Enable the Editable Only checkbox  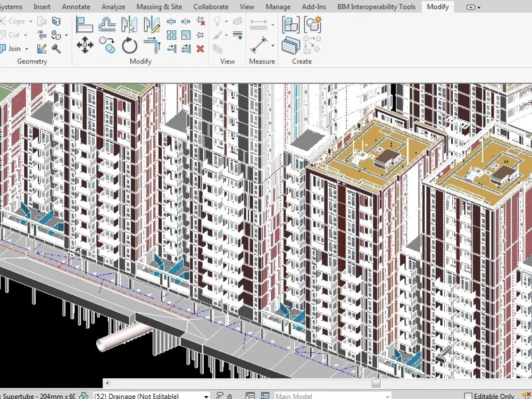click(x=468, y=396)
